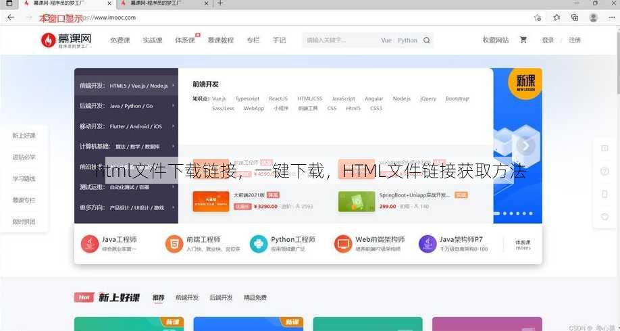Open the 手记 nav item
Image resolution: width=620 pixels, height=331 pixels.
point(279,40)
